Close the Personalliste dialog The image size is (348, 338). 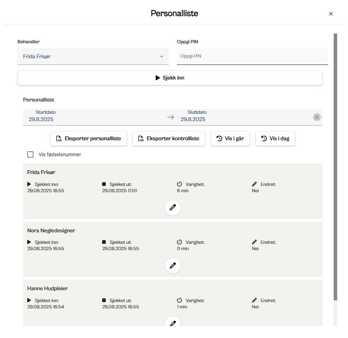pos(331,14)
